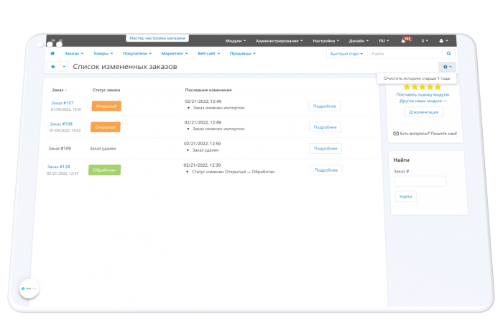This screenshot has height=335, width=503.
Task: Click Подробнее for order #107
Action: (x=325, y=106)
